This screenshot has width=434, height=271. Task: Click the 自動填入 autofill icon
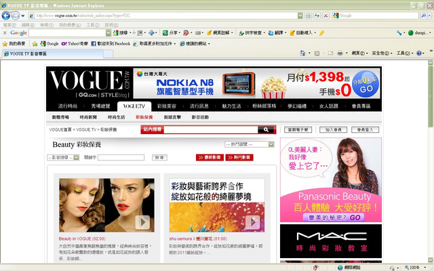click(x=292, y=33)
